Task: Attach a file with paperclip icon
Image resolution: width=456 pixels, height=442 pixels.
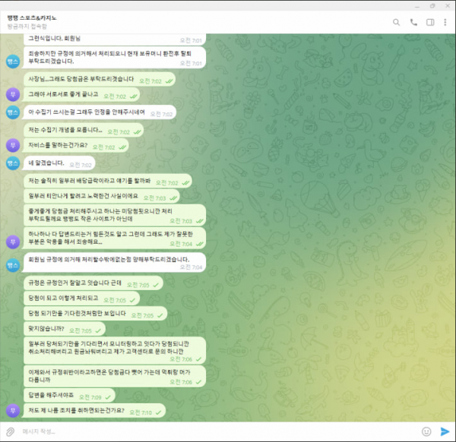Action: tap(10, 431)
